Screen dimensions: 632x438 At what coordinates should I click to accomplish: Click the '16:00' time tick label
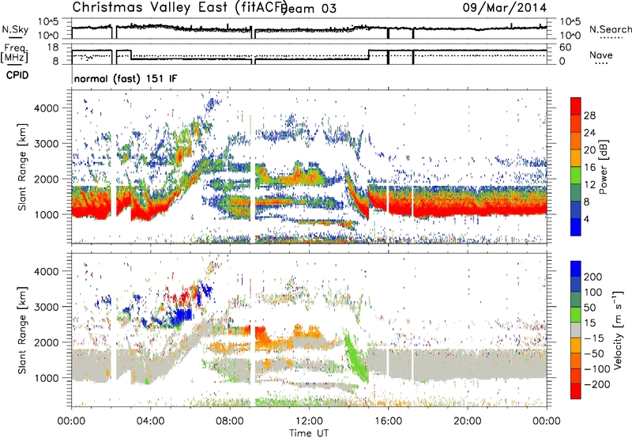pyautogui.click(x=388, y=421)
